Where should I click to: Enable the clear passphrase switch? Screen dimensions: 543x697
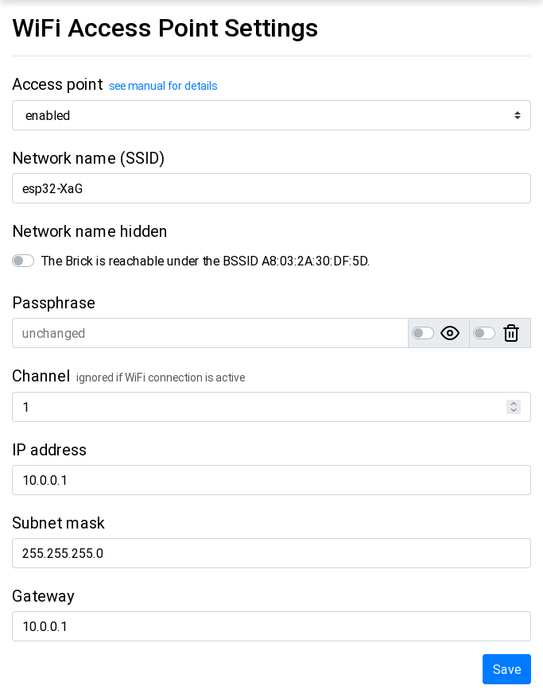(x=484, y=333)
